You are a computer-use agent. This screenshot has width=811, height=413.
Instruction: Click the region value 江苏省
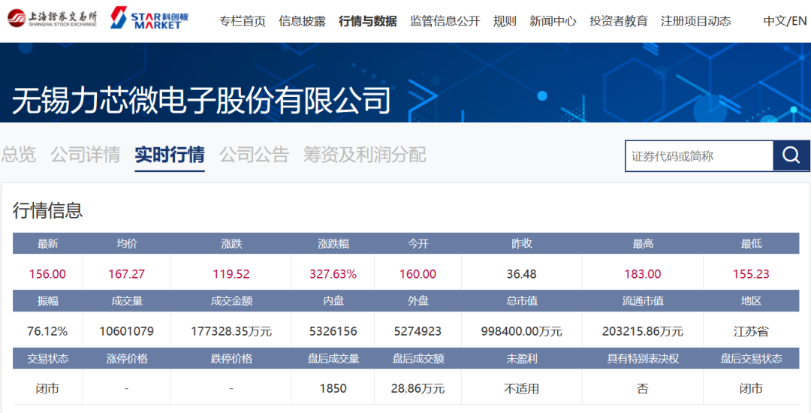751,331
